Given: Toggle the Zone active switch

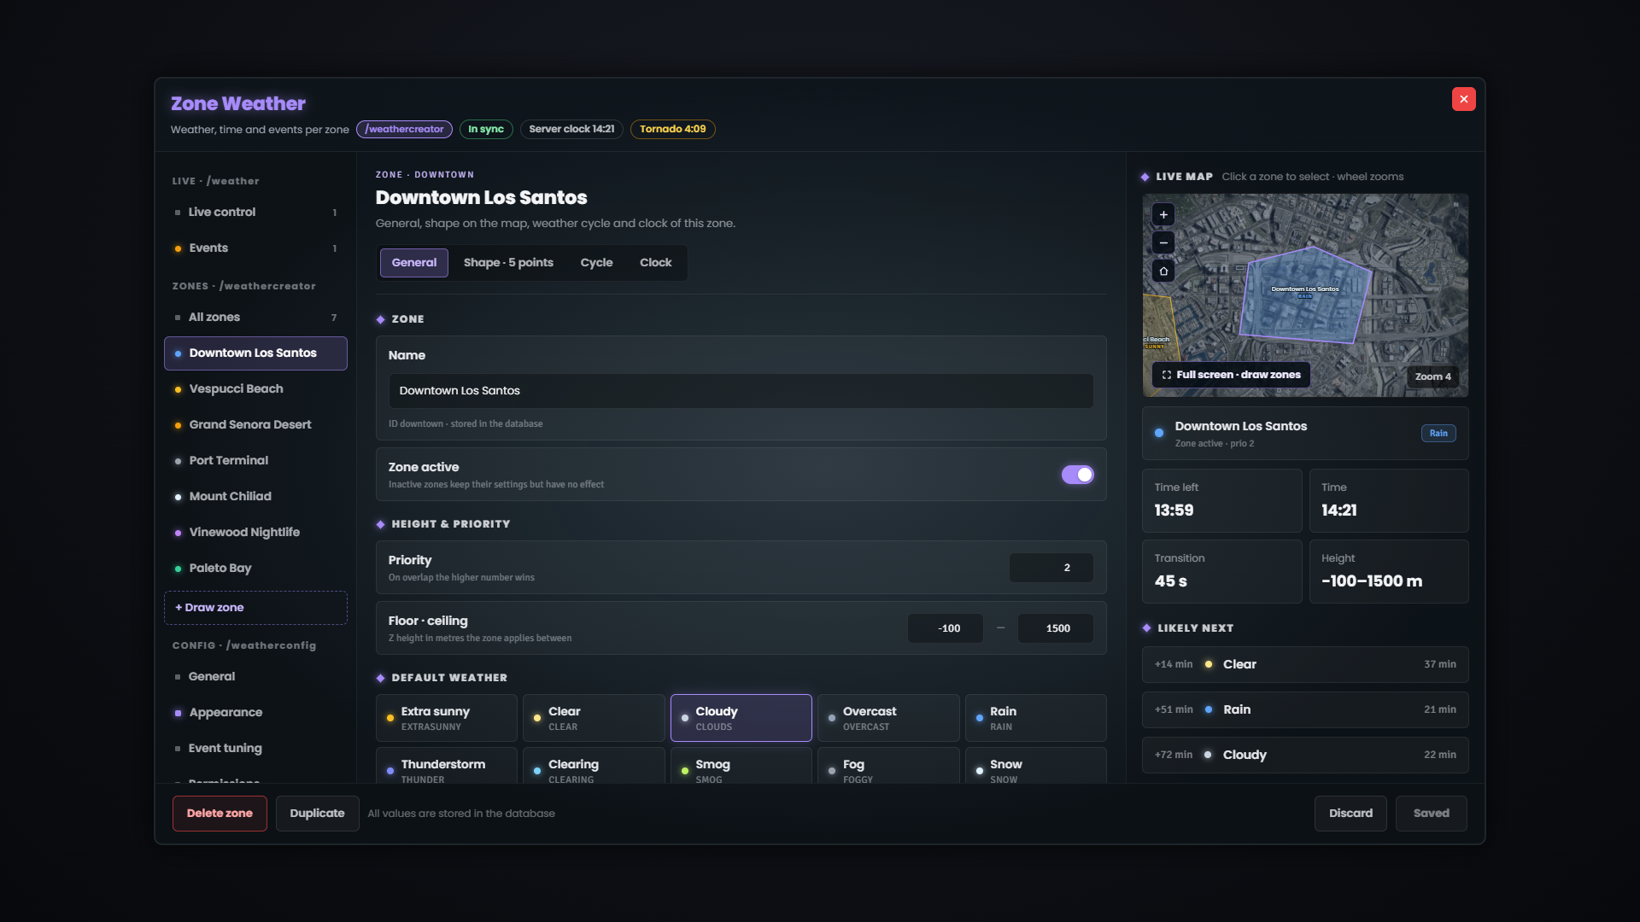Looking at the screenshot, I should 1077,475.
